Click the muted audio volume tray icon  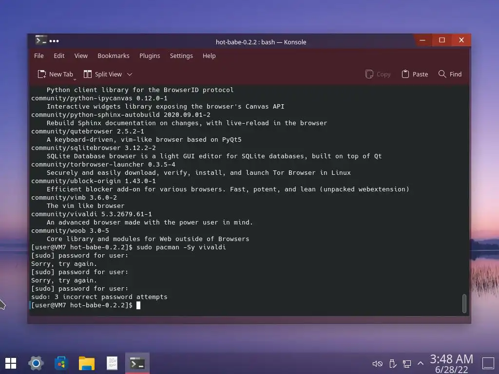(378, 363)
